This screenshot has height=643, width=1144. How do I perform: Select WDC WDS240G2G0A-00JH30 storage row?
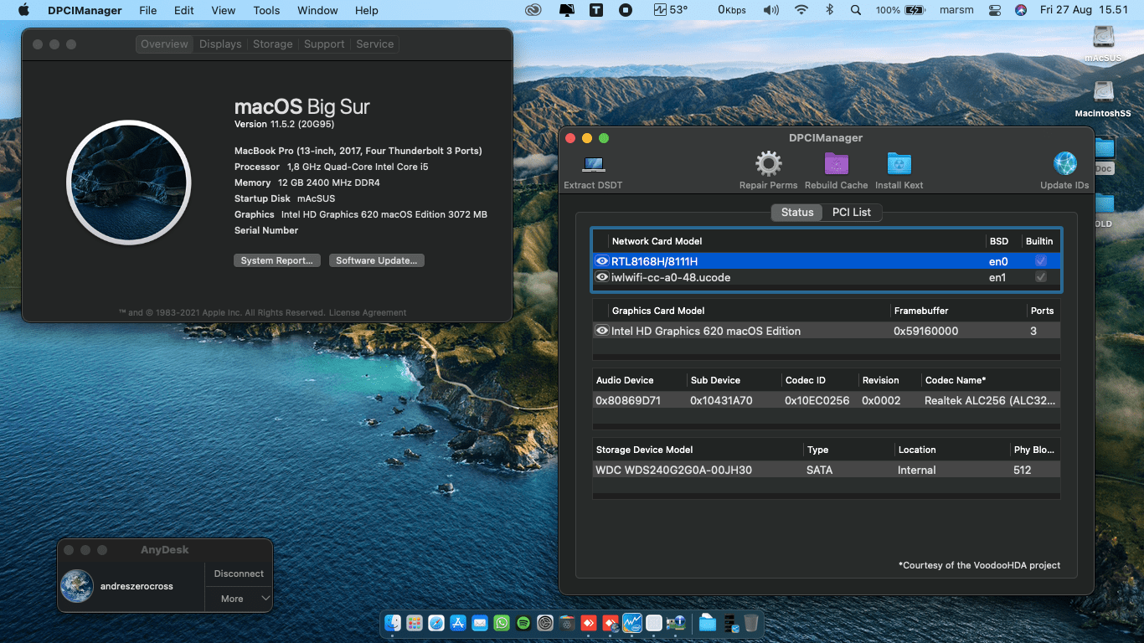(x=827, y=470)
